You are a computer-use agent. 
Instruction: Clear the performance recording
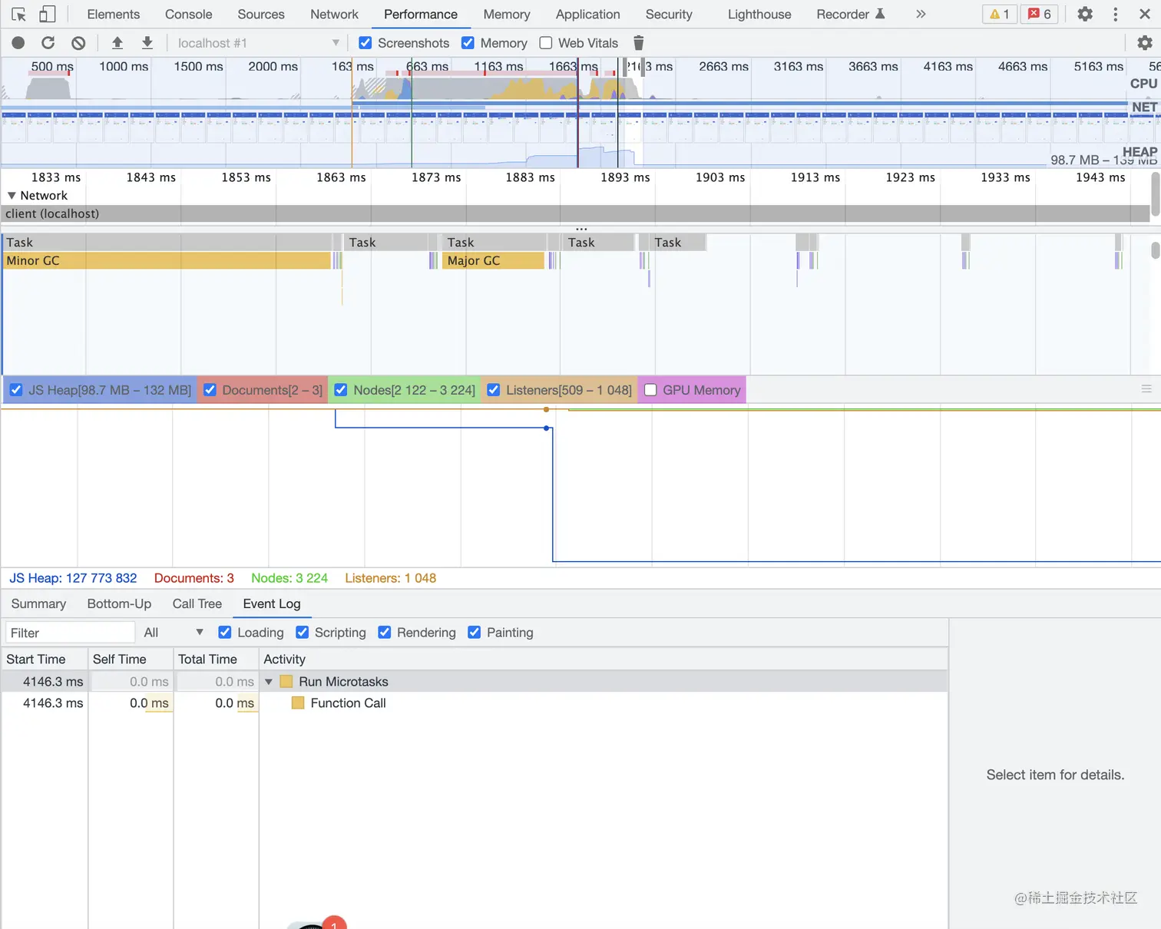[x=78, y=43]
